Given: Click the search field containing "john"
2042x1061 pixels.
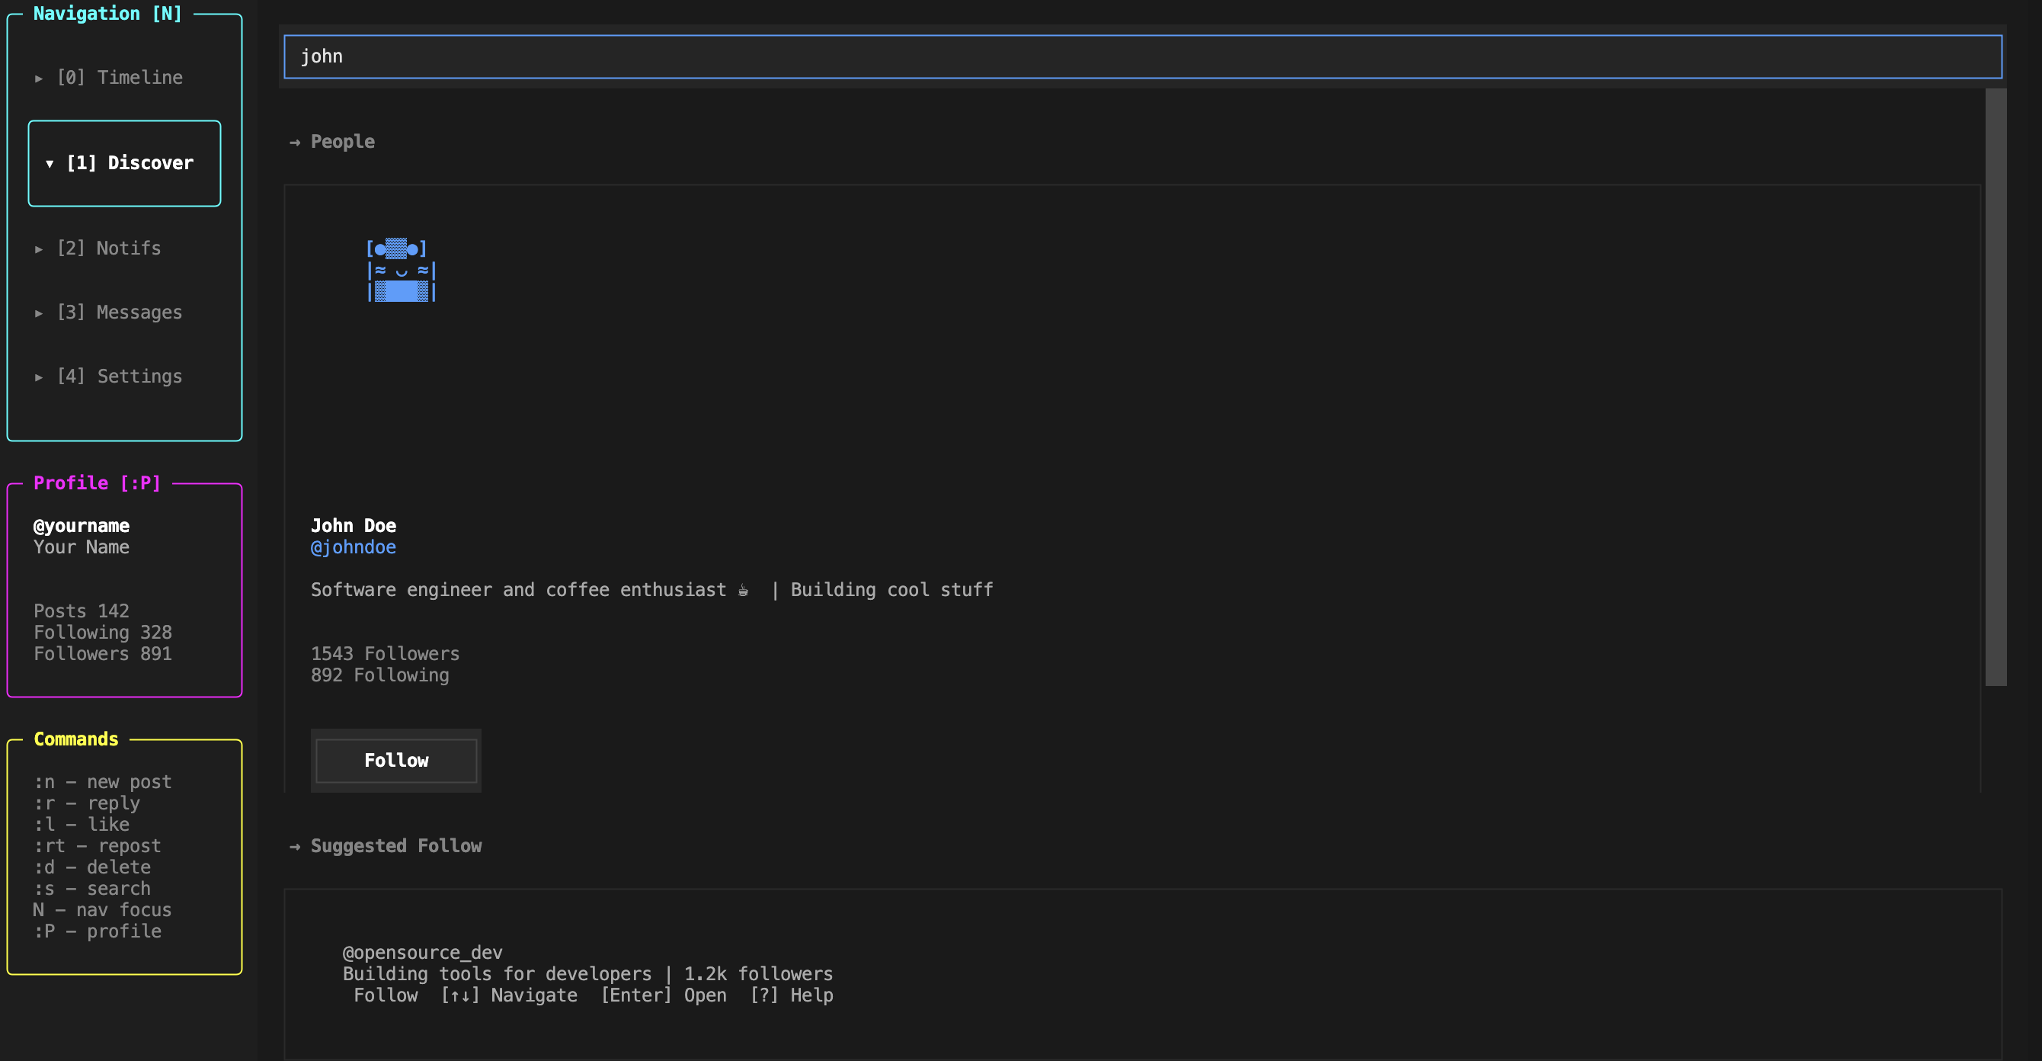Looking at the screenshot, I should coord(1142,56).
